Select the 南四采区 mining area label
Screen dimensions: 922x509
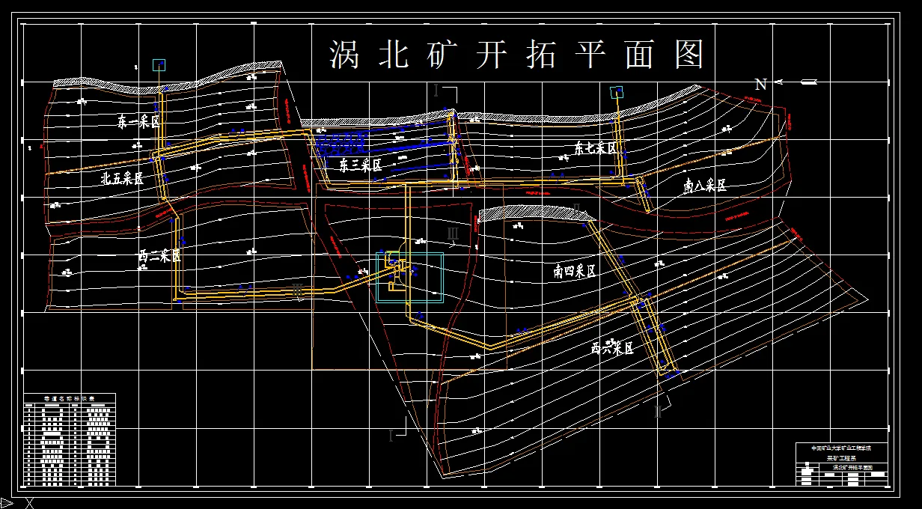[x=574, y=272]
